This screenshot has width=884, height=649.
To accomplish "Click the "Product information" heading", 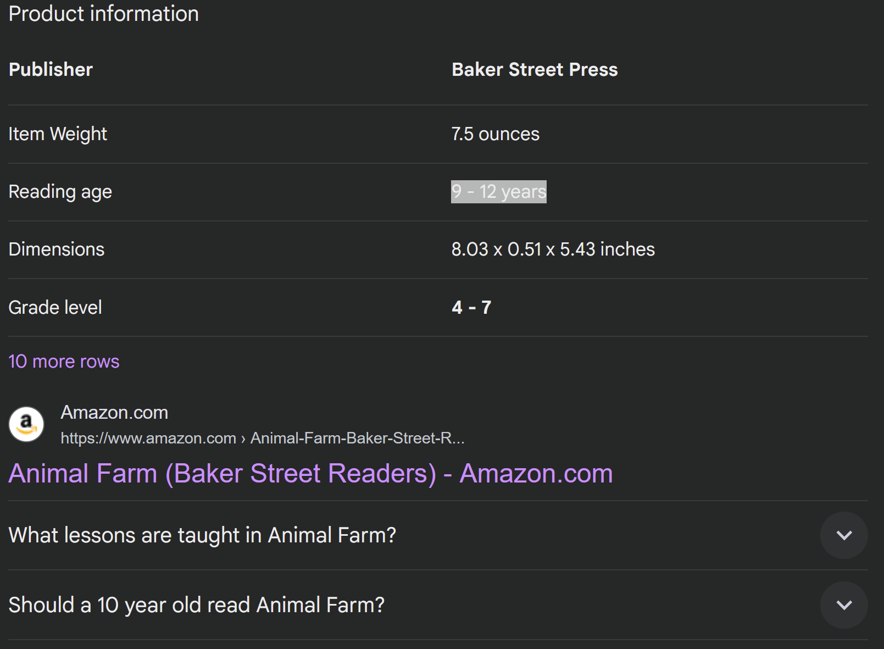I will click(x=104, y=14).
